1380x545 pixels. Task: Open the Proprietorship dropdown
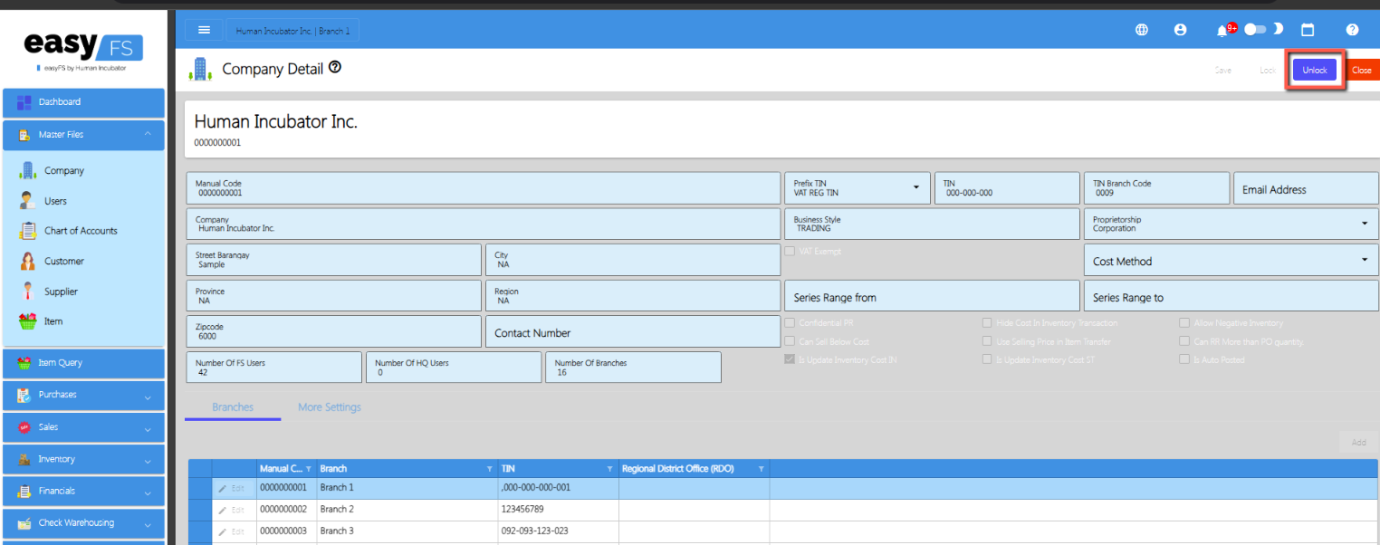point(1231,224)
